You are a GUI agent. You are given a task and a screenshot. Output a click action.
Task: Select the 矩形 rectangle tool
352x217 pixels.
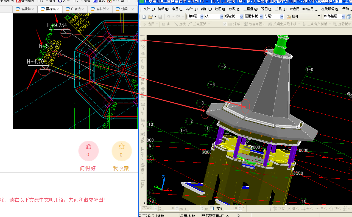(234, 24)
